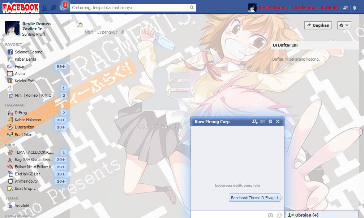Image resolution: width=364 pixels, height=218 pixels.
Task: Click the 11 pengikut followers text
Action: click(x=107, y=32)
